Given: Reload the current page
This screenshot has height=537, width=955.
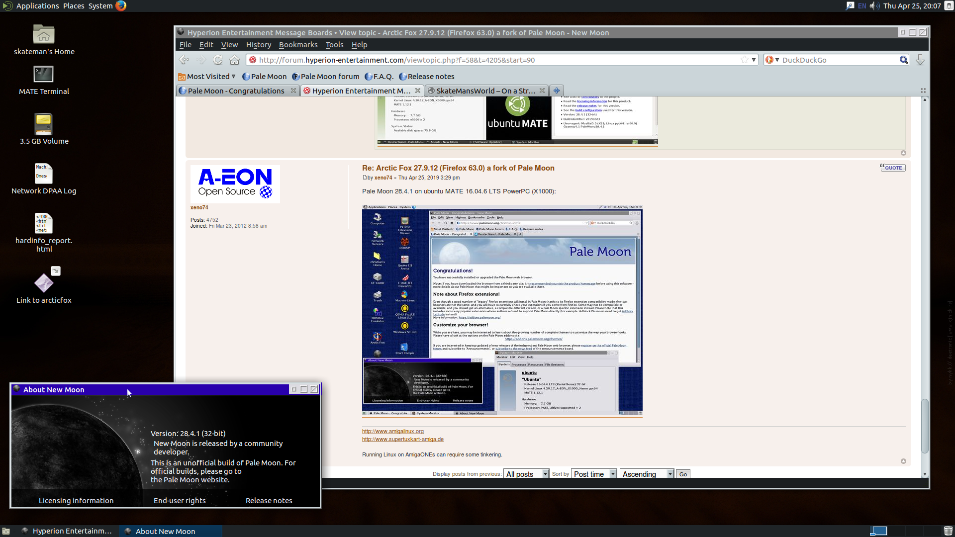Looking at the screenshot, I should 218,60.
